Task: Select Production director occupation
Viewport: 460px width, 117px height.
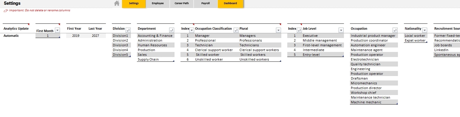Action: 374,88
